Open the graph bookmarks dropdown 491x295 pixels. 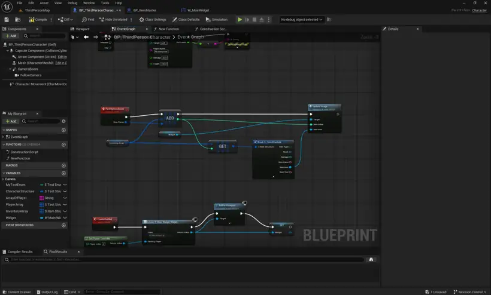[74, 37]
